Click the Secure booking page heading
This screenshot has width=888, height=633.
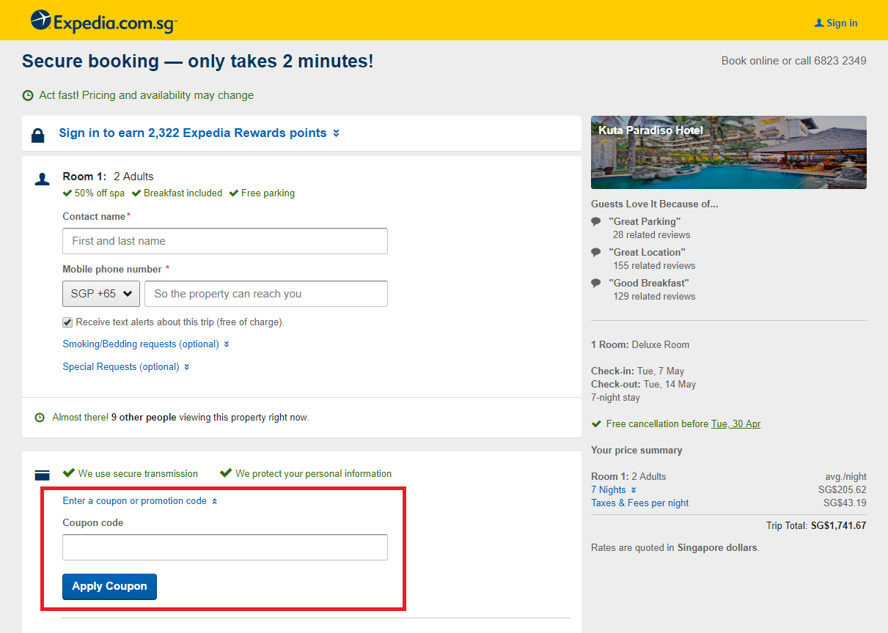198,62
